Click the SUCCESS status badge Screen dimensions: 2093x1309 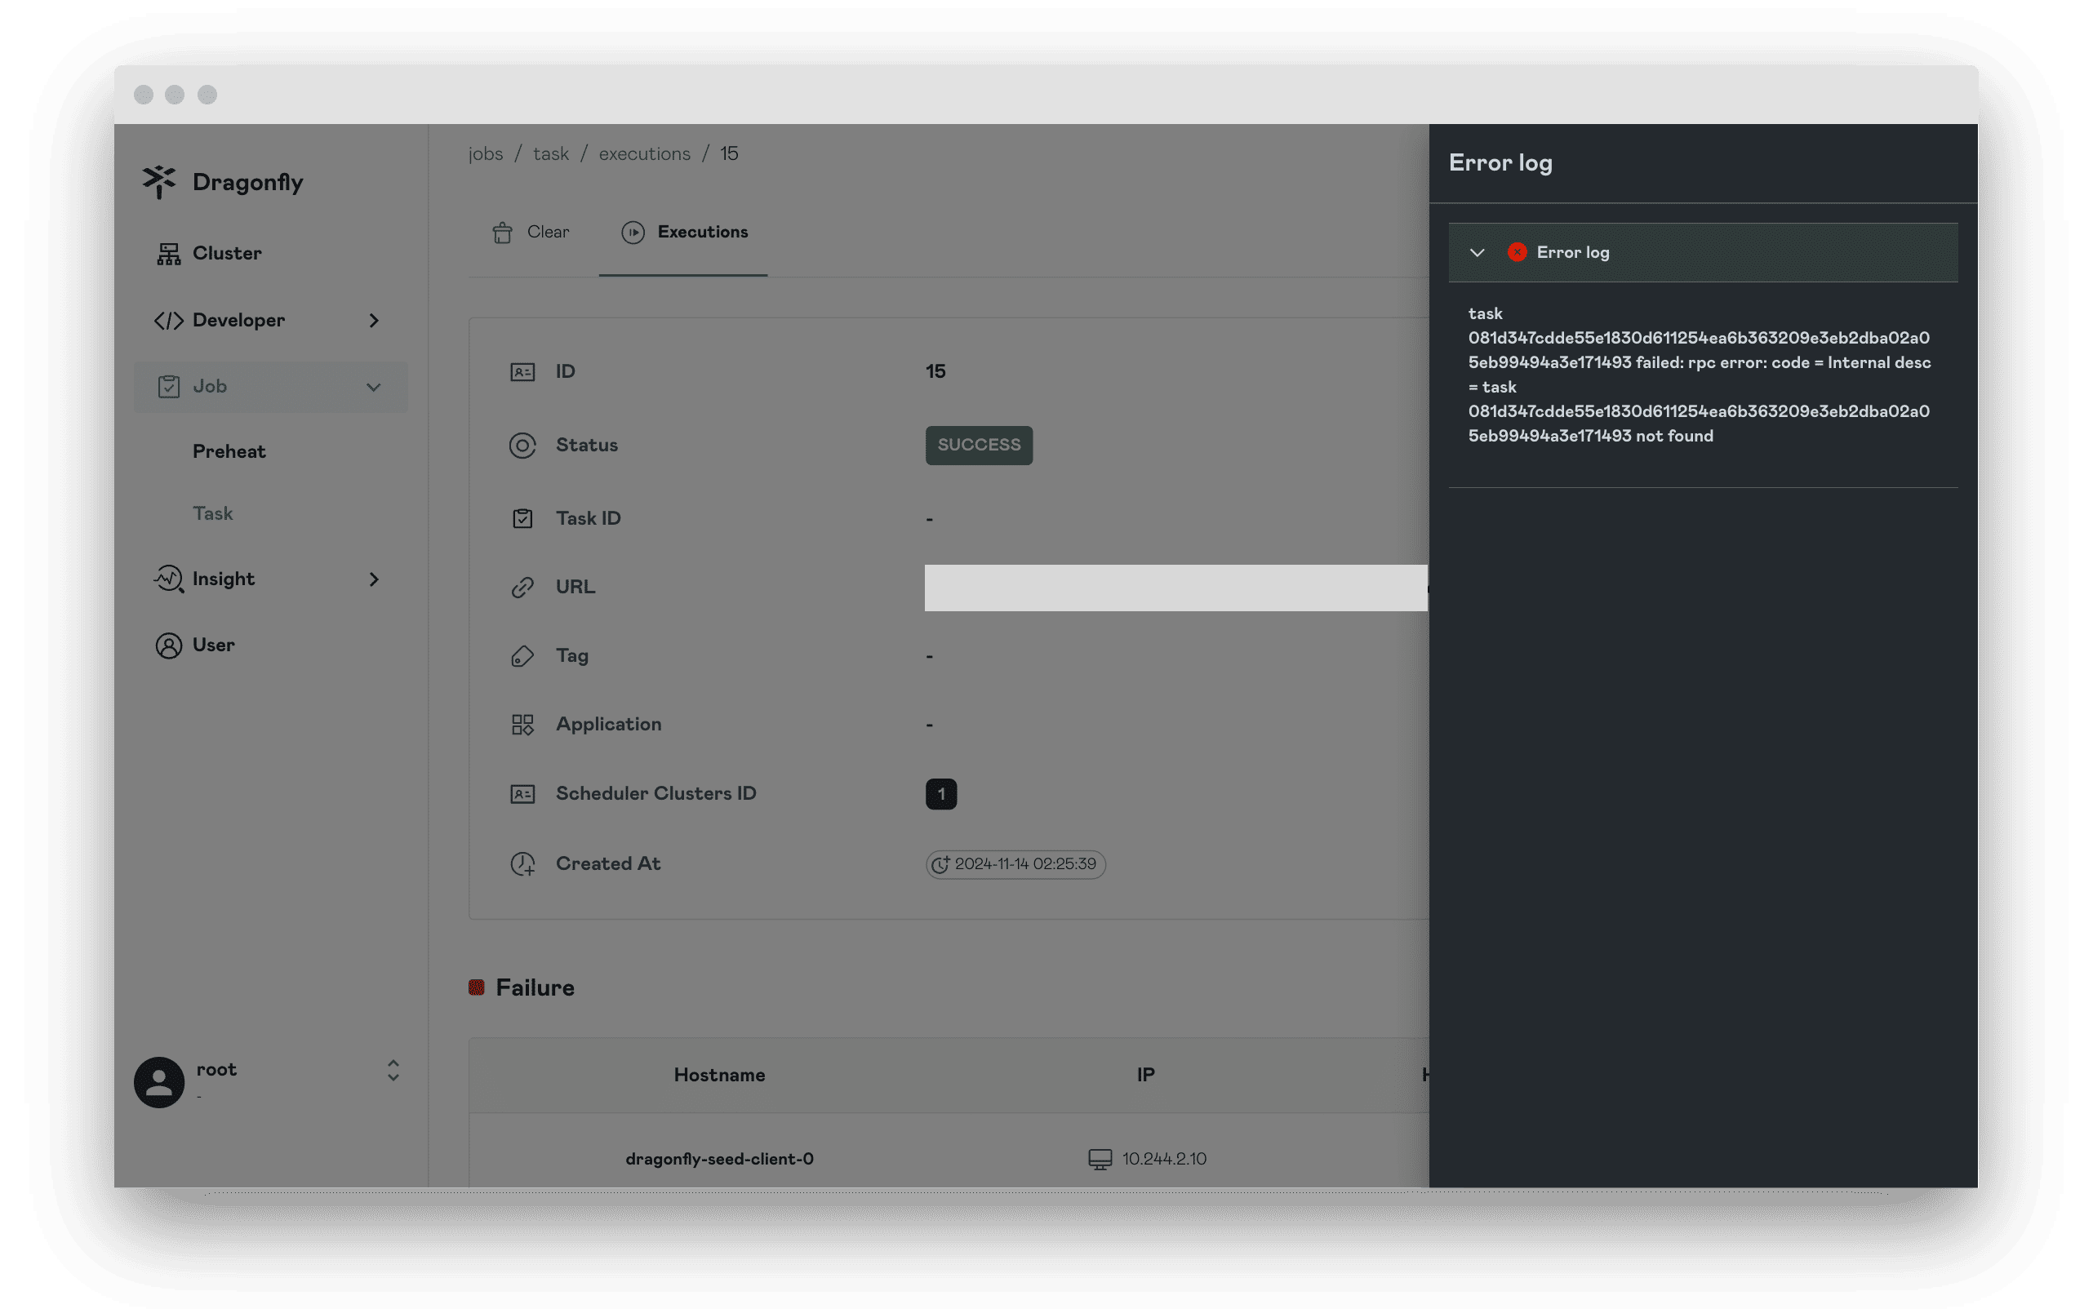point(979,445)
